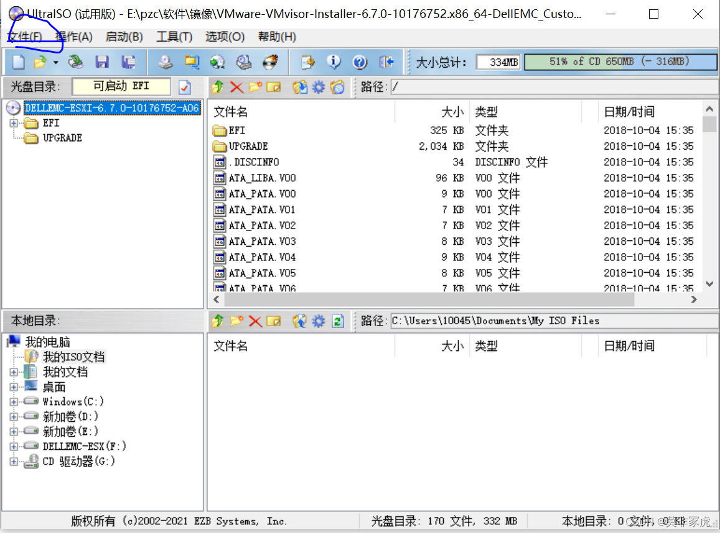Click refresh icon in local directory toolbar
Viewport: 720px width, 533px height.
click(338, 321)
